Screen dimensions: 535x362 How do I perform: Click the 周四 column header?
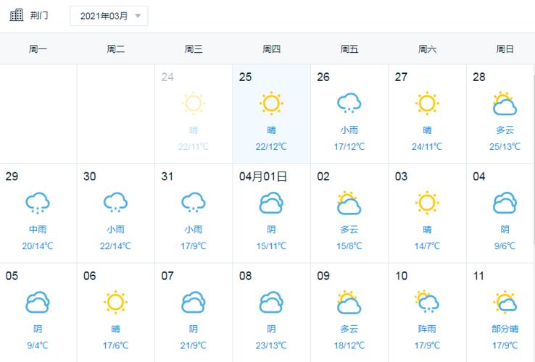(271, 49)
